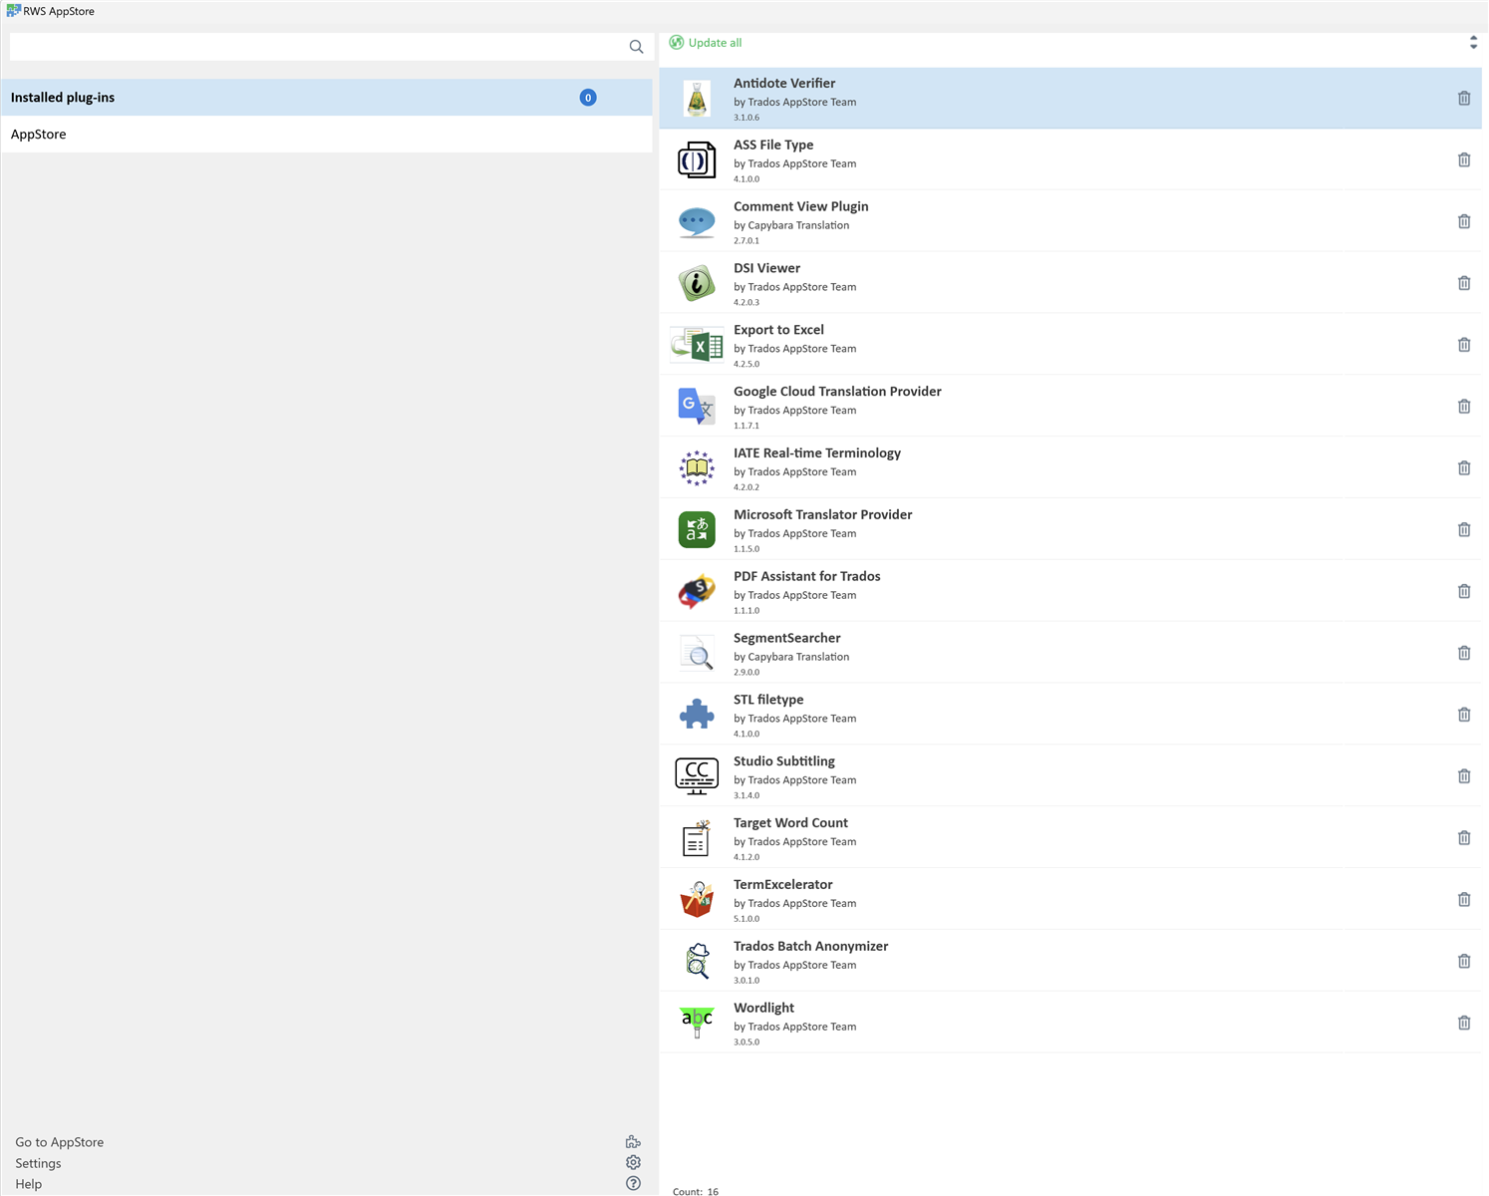
Task: Open Settings via the gear icon
Action: point(633,1162)
